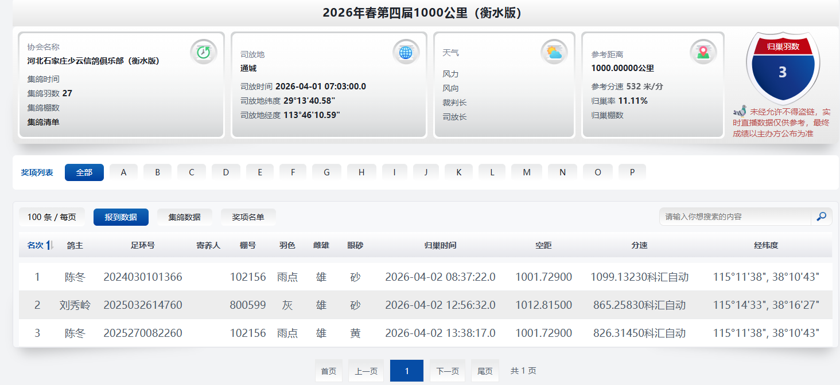Open the 奖项名单 tab
The height and width of the screenshot is (385, 840).
tap(248, 217)
